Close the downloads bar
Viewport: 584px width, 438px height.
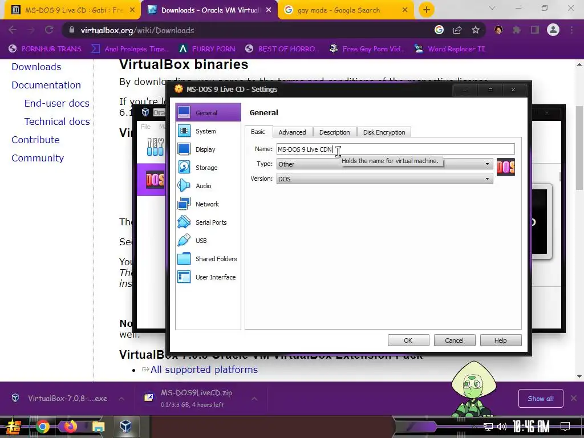point(574,398)
